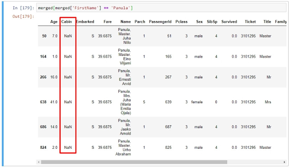Click the Cabin column header
290x168 pixels.
(x=67, y=22)
